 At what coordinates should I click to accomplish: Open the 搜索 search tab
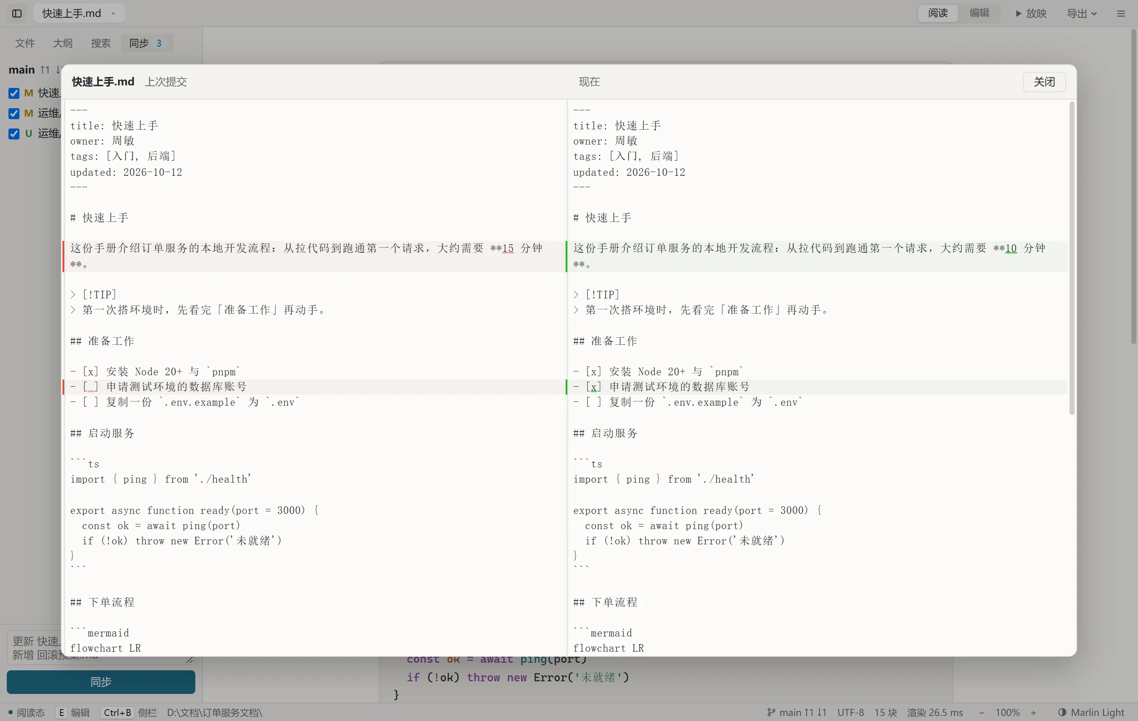tap(101, 43)
